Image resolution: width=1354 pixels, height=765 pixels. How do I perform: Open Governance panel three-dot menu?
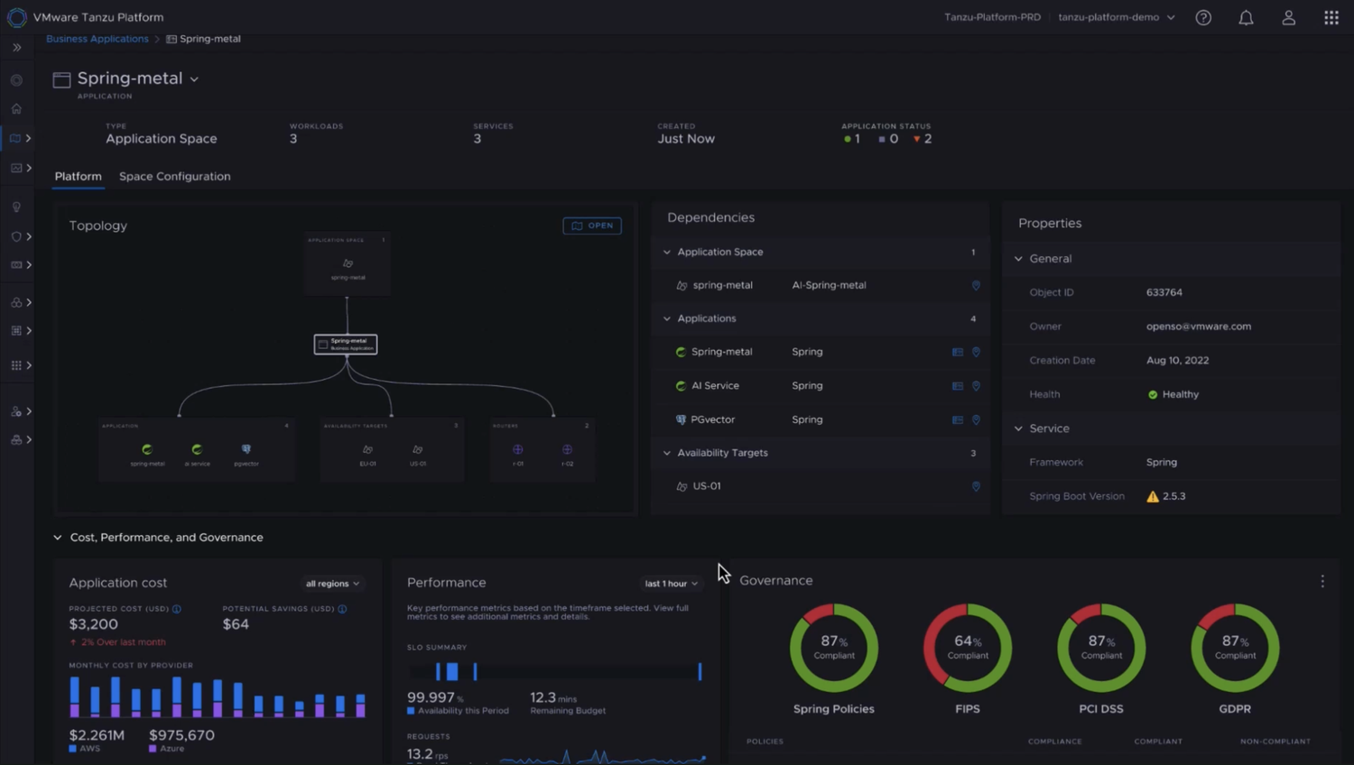coord(1322,582)
